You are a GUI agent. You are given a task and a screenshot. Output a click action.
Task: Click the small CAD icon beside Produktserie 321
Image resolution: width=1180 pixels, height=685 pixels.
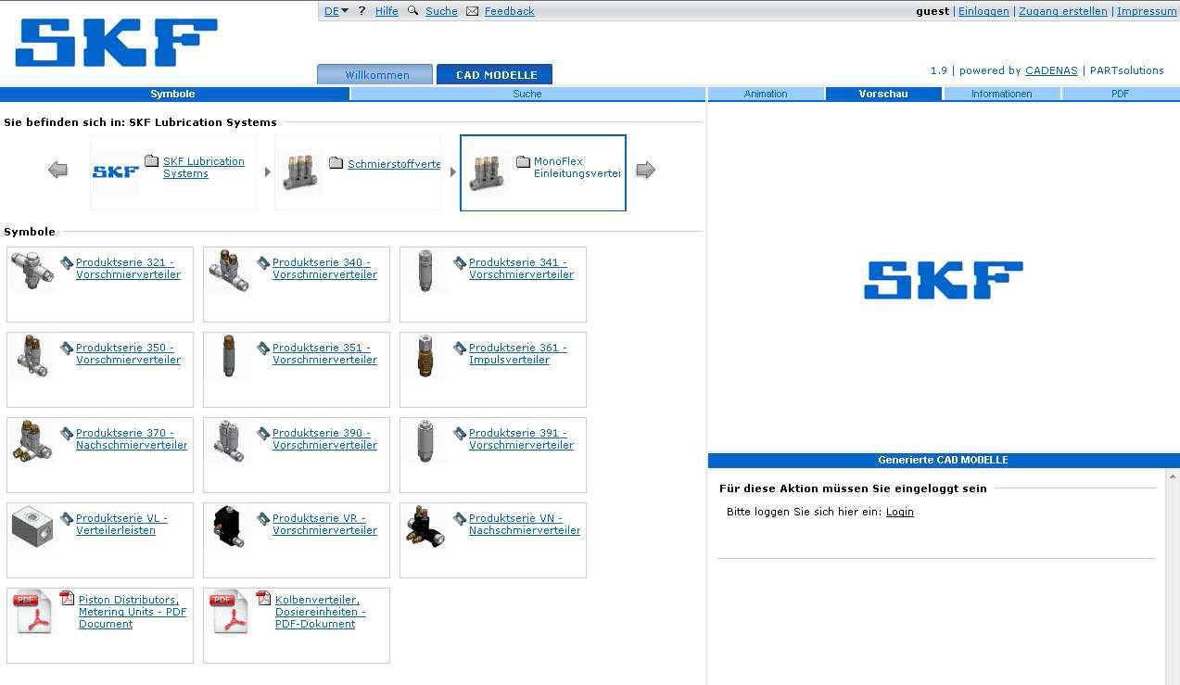pos(67,263)
